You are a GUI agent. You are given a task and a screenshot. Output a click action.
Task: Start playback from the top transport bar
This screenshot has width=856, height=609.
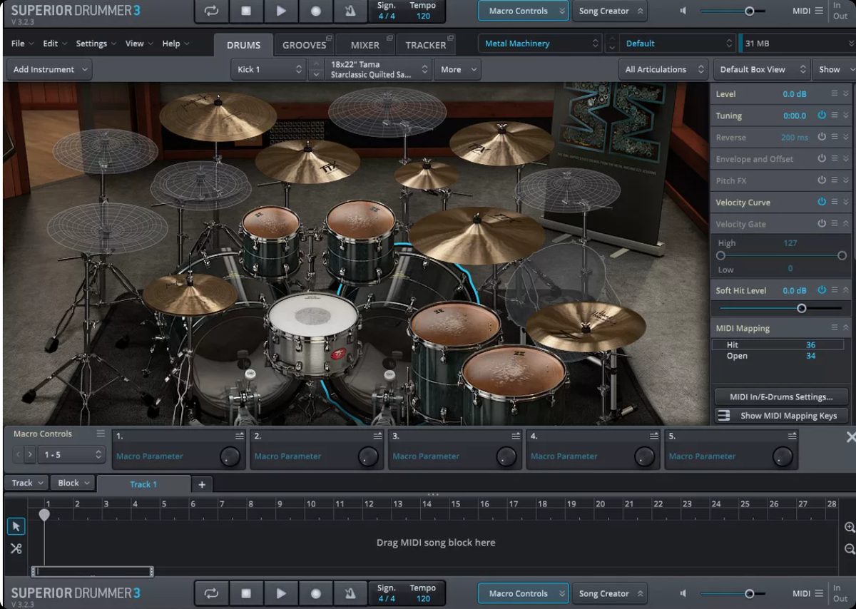click(x=281, y=11)
